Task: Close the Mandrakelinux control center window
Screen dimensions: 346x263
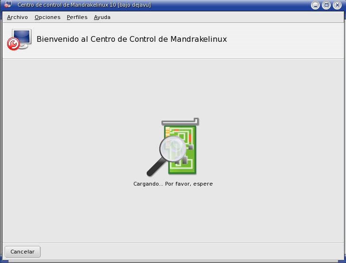Action: click(x=337, y=5)
